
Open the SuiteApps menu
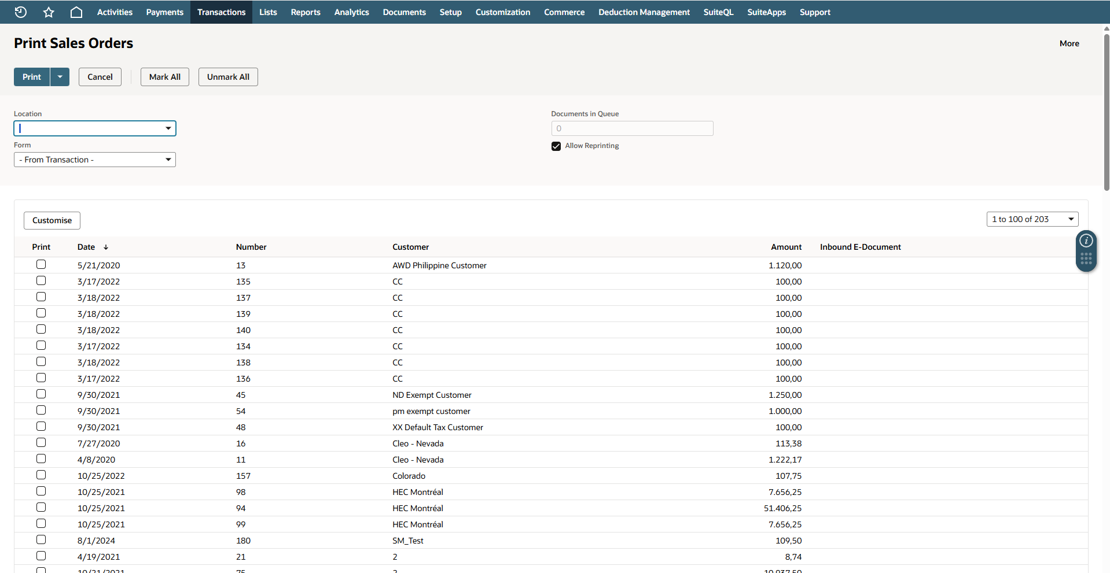point(767,12)
